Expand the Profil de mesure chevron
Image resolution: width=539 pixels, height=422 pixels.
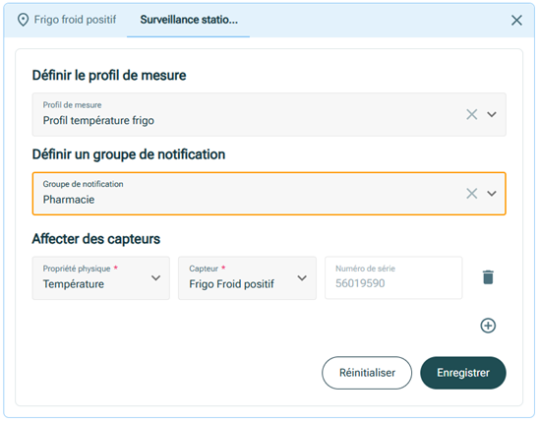click(x=492, y=114)
